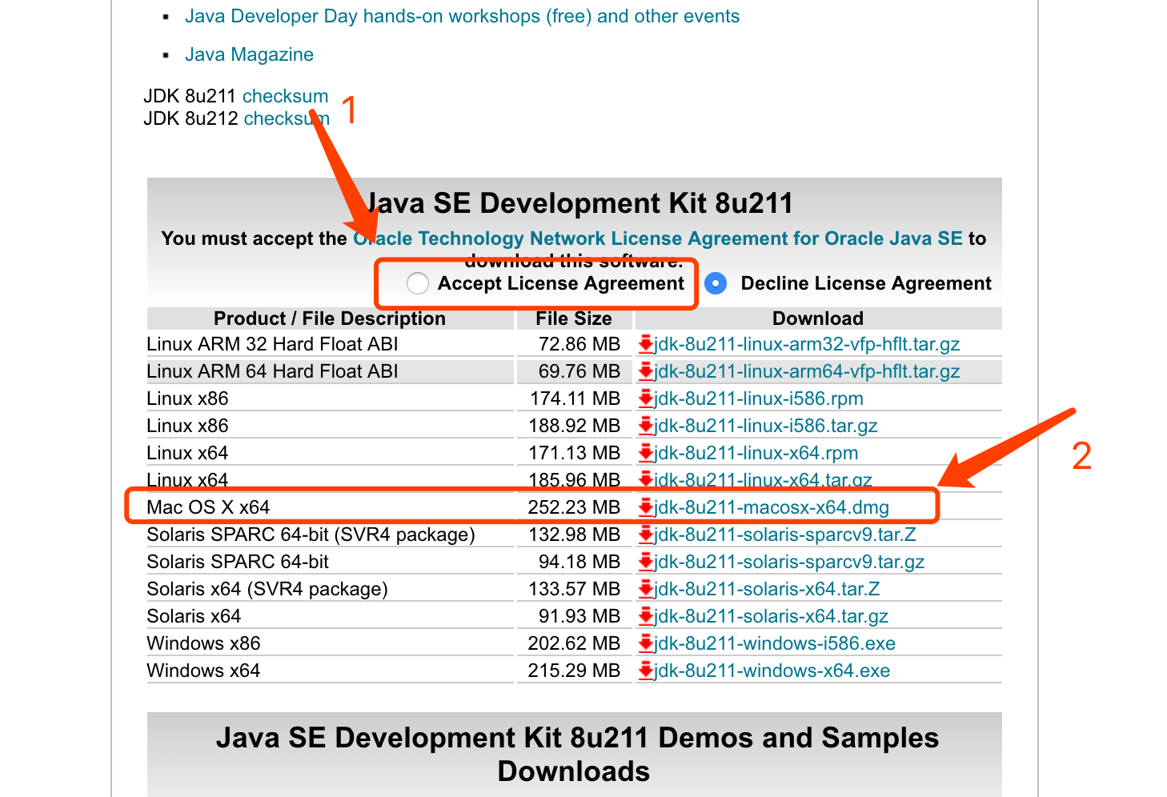Click download arrow icon beside jdk-8u211-solaris-x64.tar.Z
1167x797 pixels.
pos(646,590)
